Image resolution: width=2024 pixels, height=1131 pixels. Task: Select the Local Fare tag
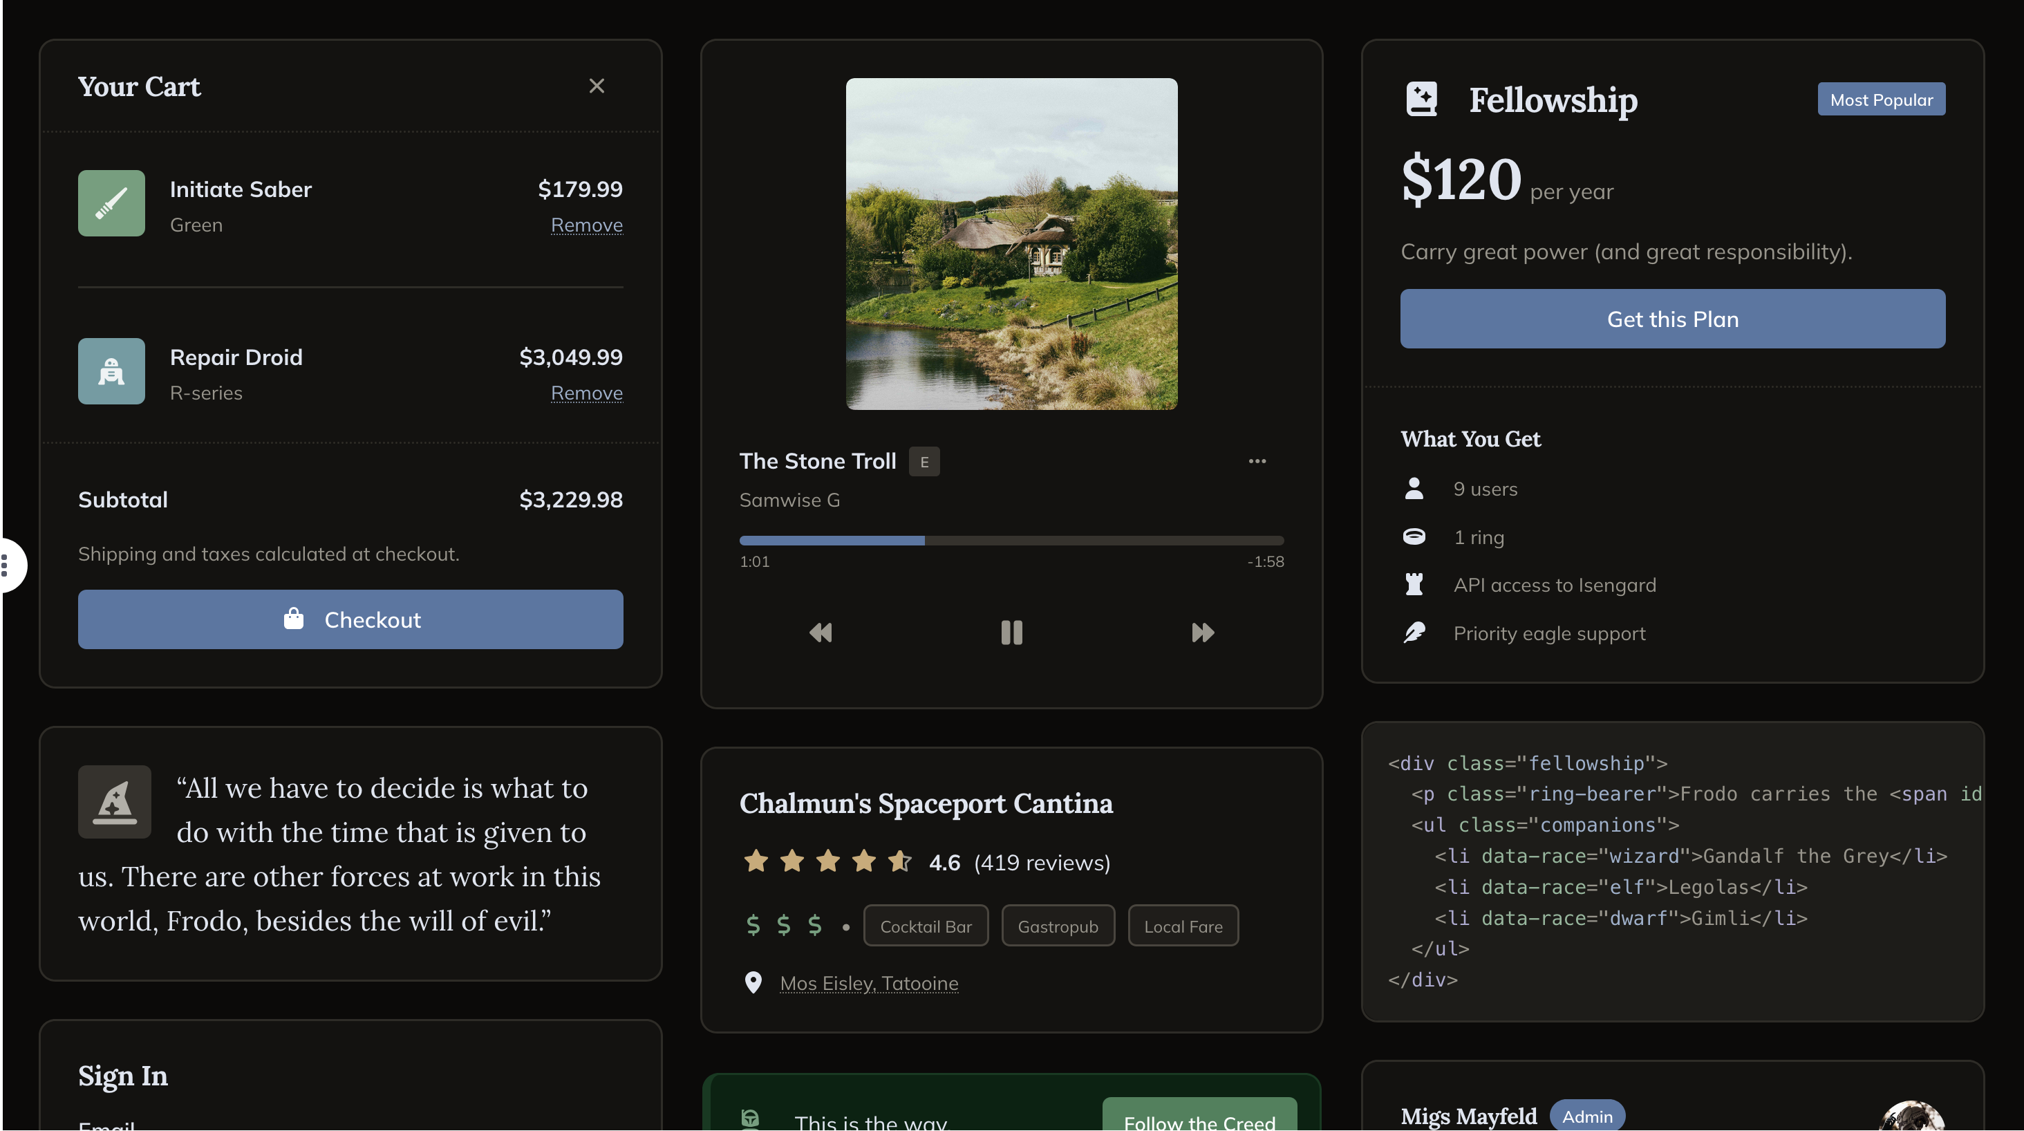click(1183, 926)
